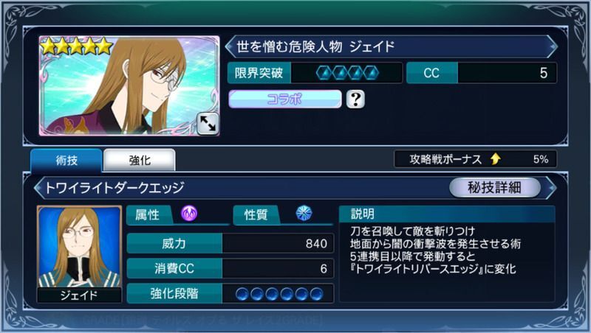
Task: Open the question mark help icon
Action: 355,99
